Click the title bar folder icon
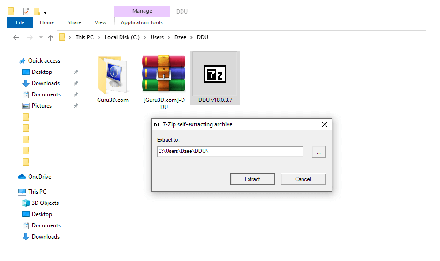Viewport: 440px width, 261px height. pyautogui.click(x=11, y=11)
